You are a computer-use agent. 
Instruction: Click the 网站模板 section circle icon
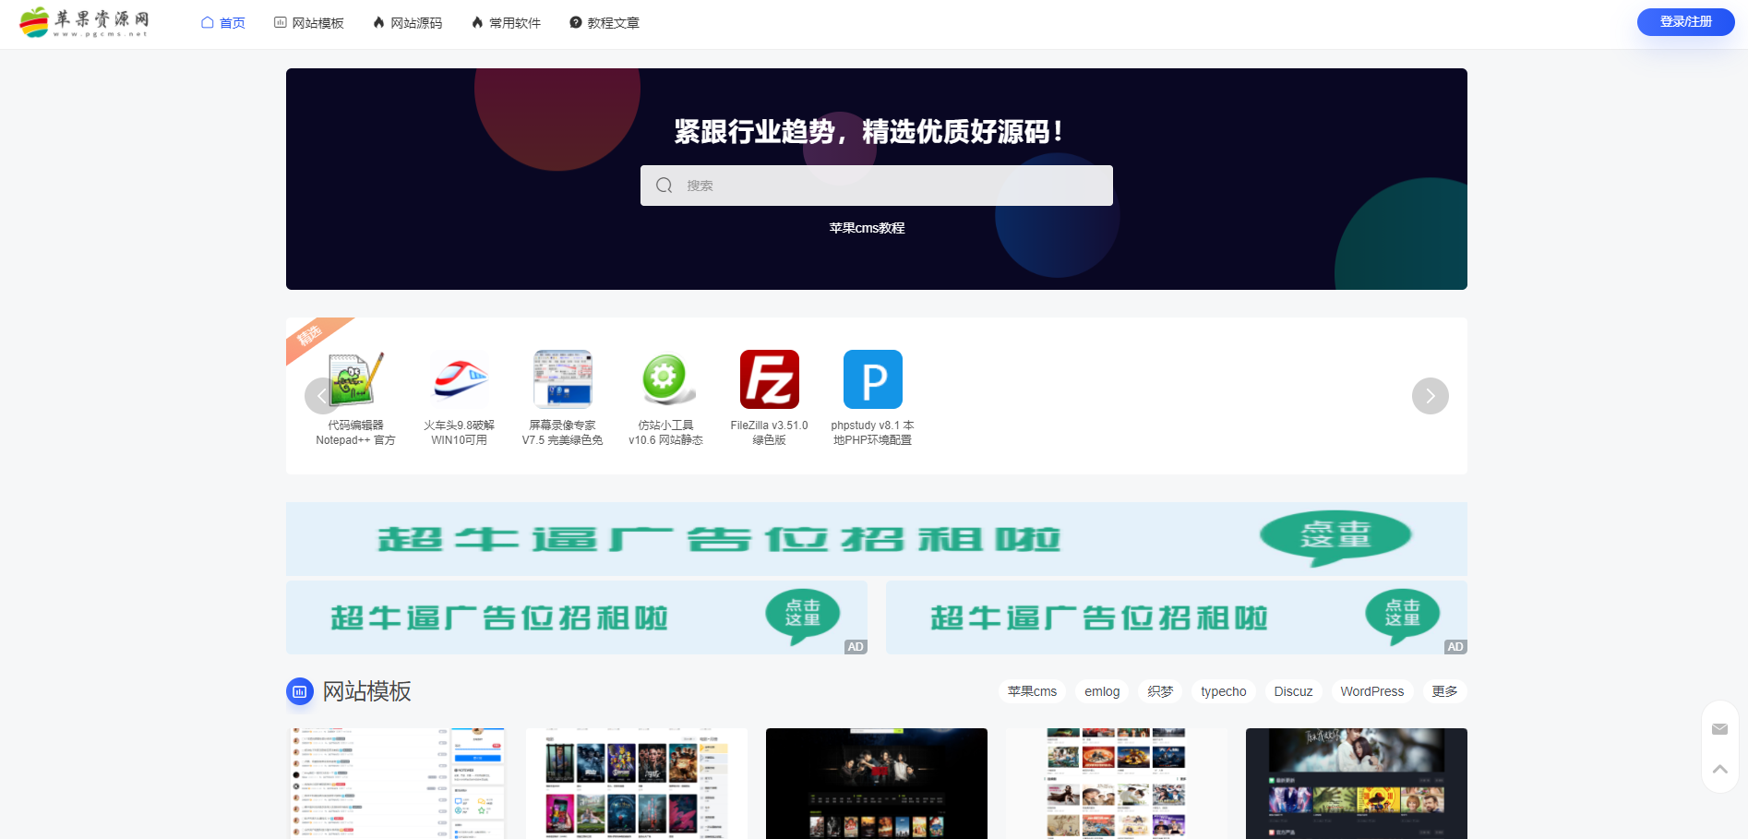299,690
